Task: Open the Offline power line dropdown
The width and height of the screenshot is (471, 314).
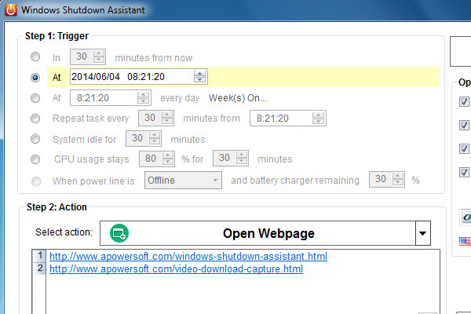Action: click(x=182, y=180)
